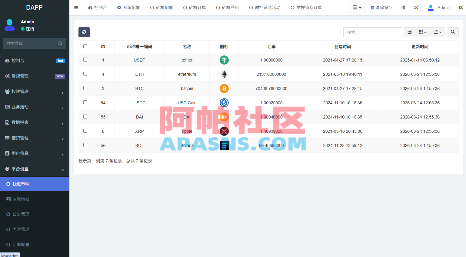Open the 控制台 top tab

(97, 8)
